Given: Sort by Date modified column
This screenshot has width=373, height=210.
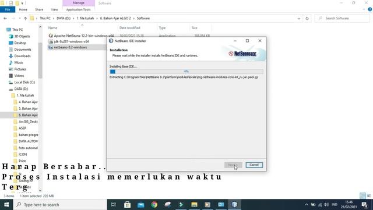Looking at the screenshot, I should [129, 28].
